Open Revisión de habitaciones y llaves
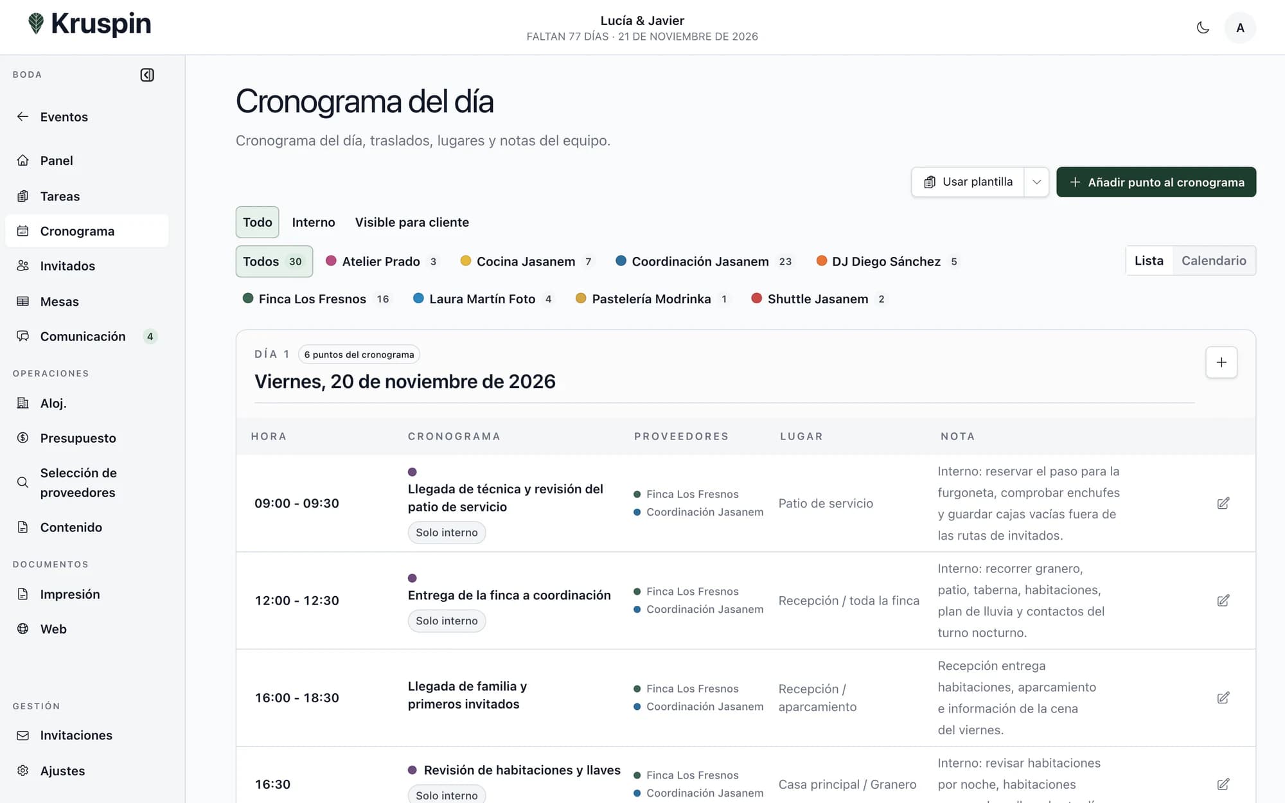Viewport: 1285px width, 803px height. point(522,770)
